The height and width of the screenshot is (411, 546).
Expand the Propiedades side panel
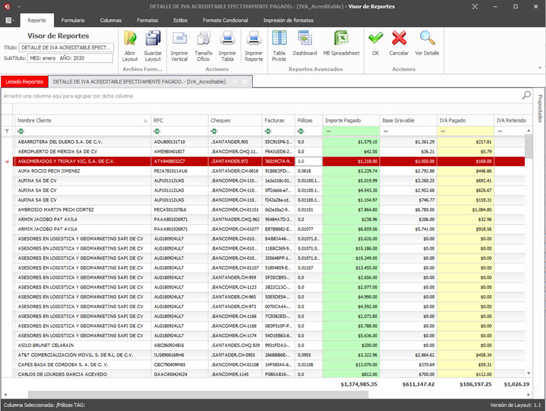click(x=539, y=108)
